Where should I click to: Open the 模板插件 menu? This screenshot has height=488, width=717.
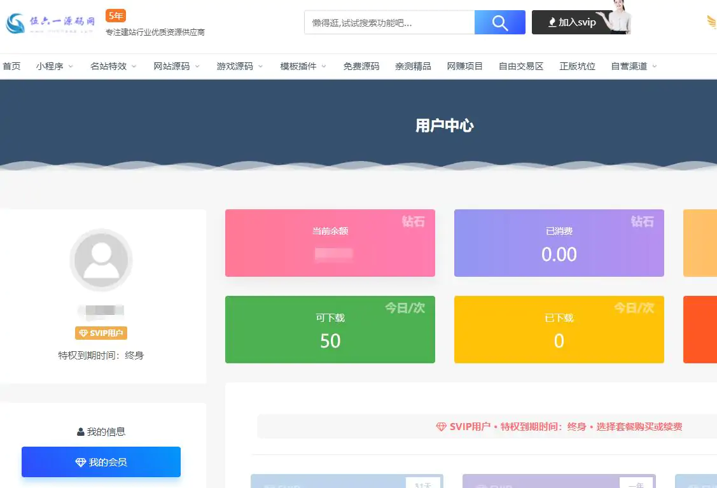[x=298, y=66]
